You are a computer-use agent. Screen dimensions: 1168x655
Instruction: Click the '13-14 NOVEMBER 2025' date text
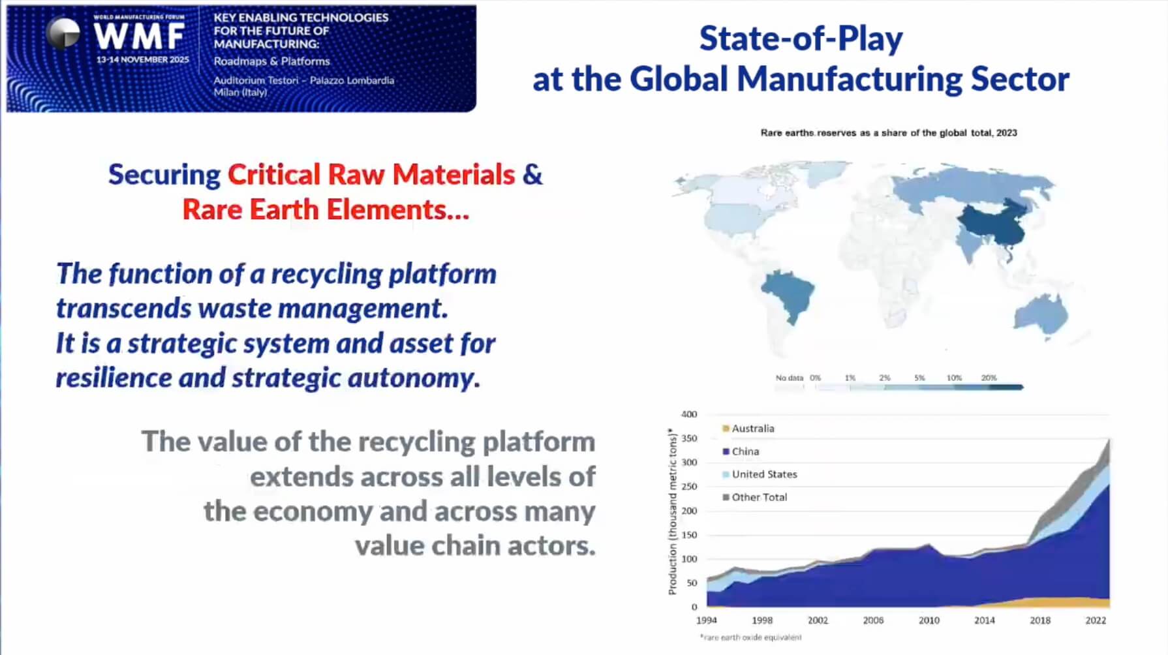[x=142, y=59]
